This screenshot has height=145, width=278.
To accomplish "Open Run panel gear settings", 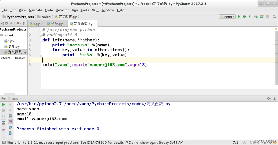I will tap(269, 98).
